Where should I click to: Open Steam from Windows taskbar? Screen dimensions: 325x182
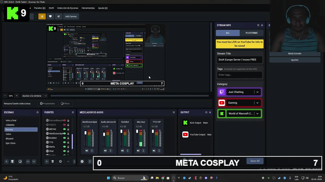(x=189, y=178)
